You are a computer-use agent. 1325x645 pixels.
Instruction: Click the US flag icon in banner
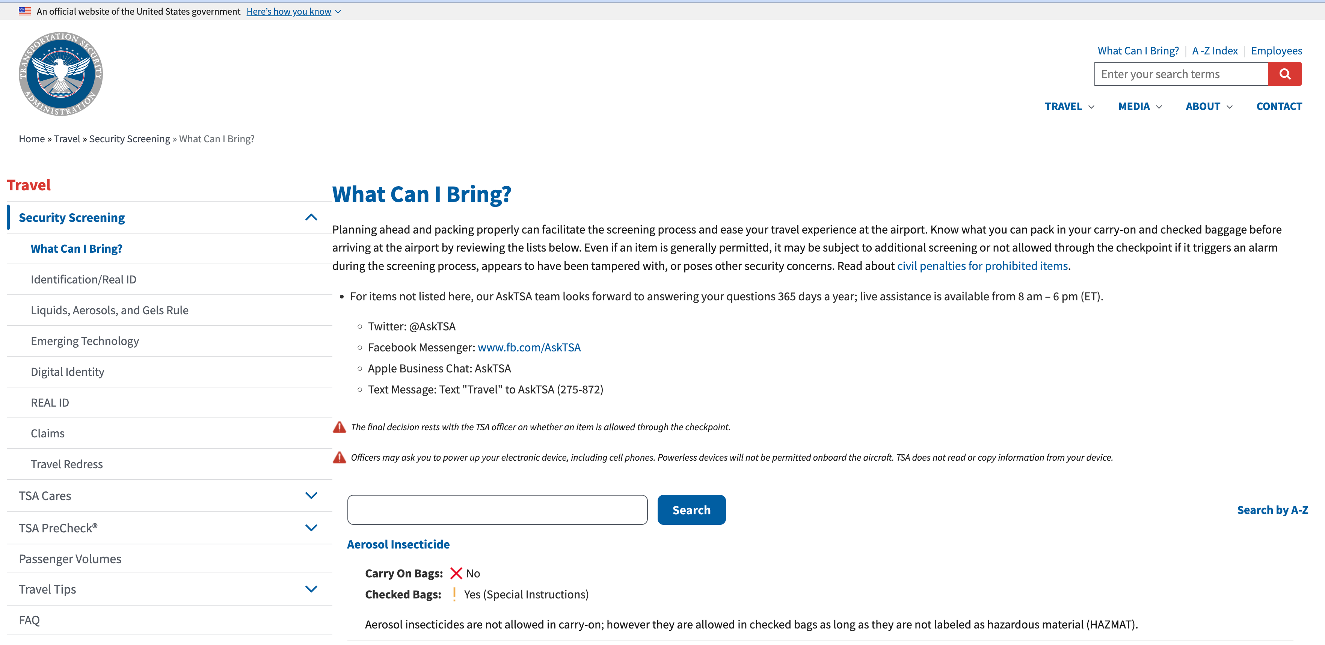tap(25, 11)
